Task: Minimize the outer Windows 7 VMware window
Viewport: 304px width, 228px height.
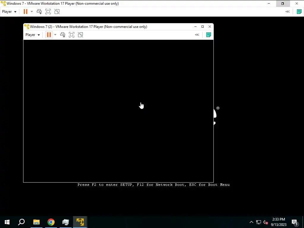Action: (x=269, y=4)
